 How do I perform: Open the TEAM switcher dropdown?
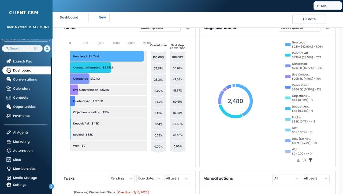[327, 6]
